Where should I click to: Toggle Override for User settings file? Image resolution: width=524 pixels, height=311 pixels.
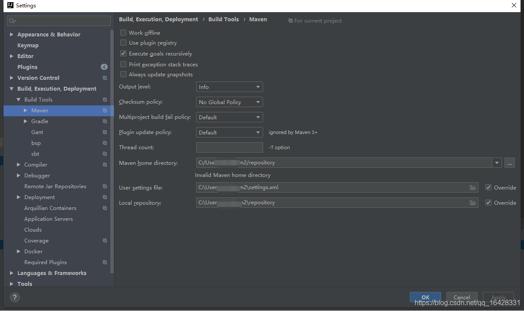coord(488,188)
